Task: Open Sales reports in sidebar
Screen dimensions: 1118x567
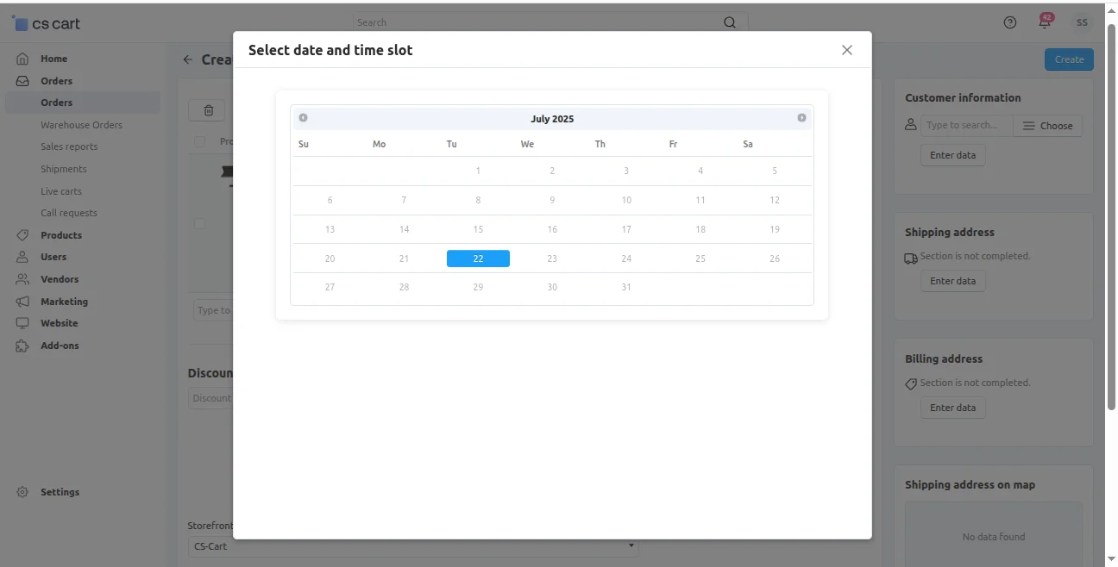Action: [x=69, y=146]
